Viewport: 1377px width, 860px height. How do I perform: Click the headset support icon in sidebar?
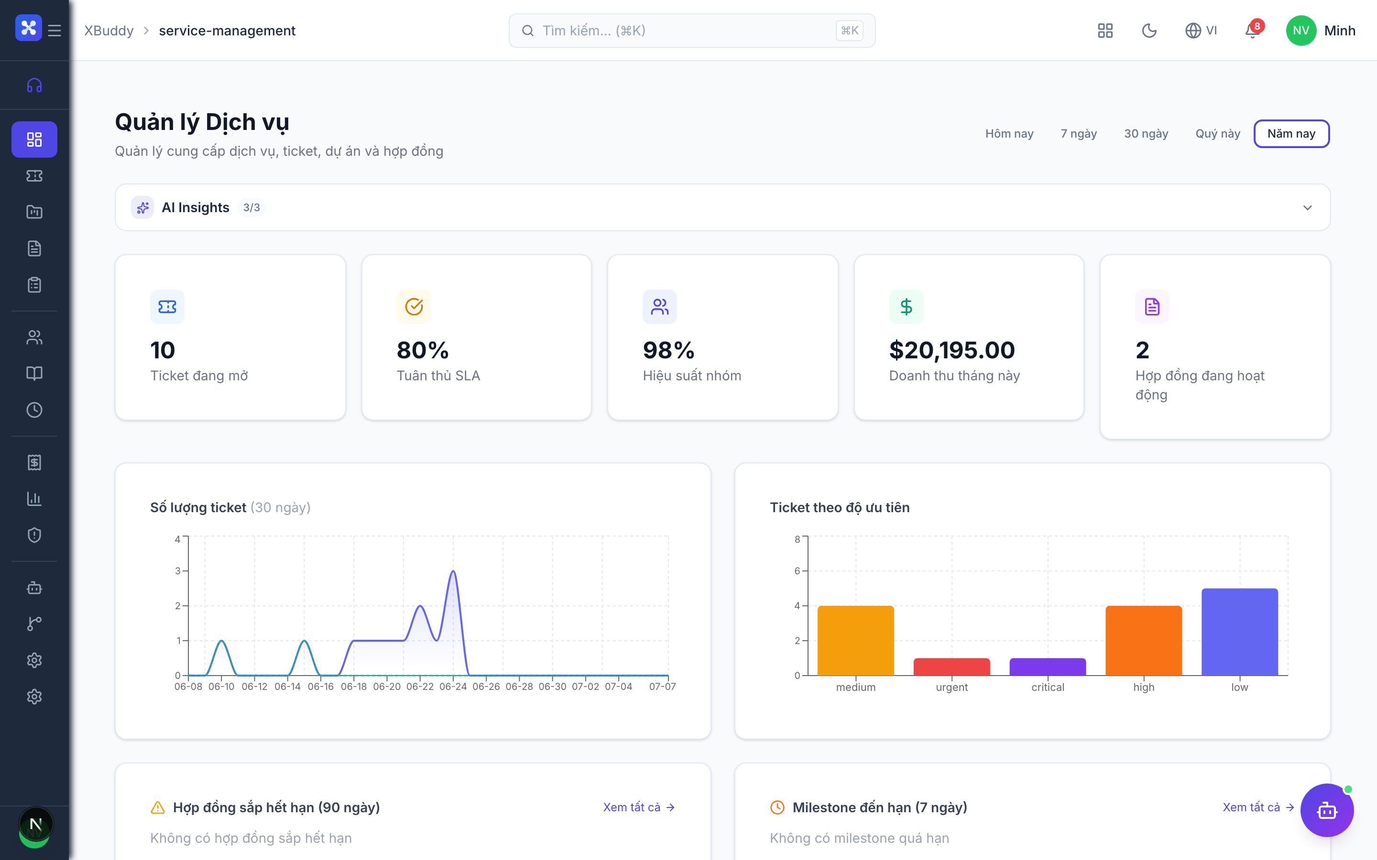(34, 86)
